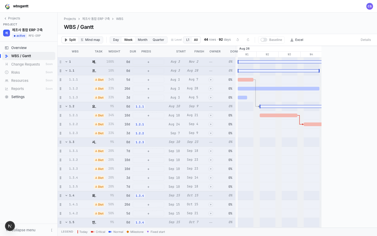Screen dimensions: 377x236
Task: Click W2 week header in timeline
Action: 267,55
